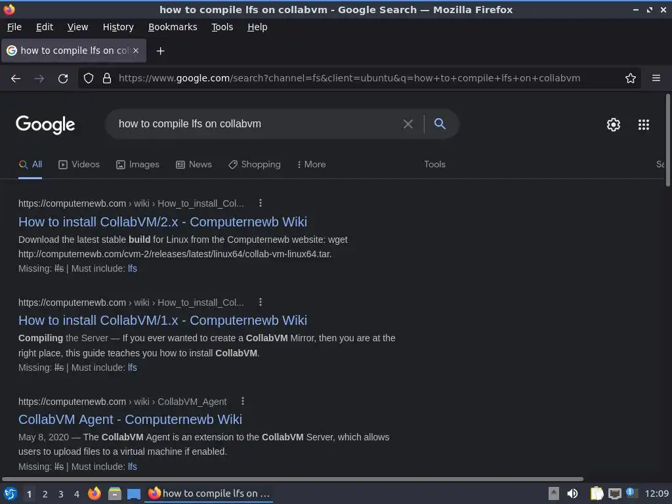Open 'How to install CollabVM/2.x' link
The height and width of the screenshot is (504, 672).
click(163, 222)
